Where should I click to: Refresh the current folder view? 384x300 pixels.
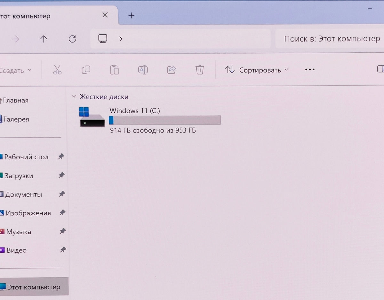[x=73, y=39]
